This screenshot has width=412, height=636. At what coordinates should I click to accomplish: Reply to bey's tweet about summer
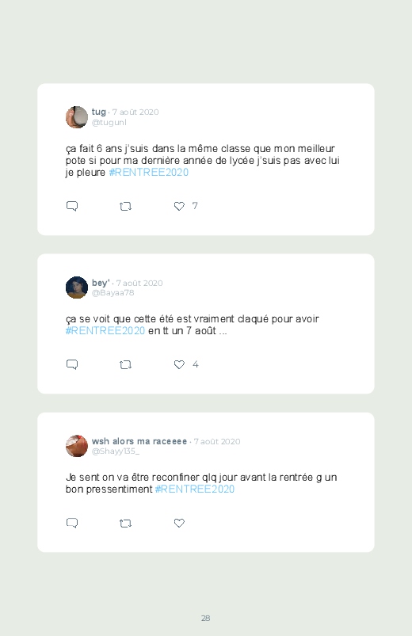tap(72, 364)
